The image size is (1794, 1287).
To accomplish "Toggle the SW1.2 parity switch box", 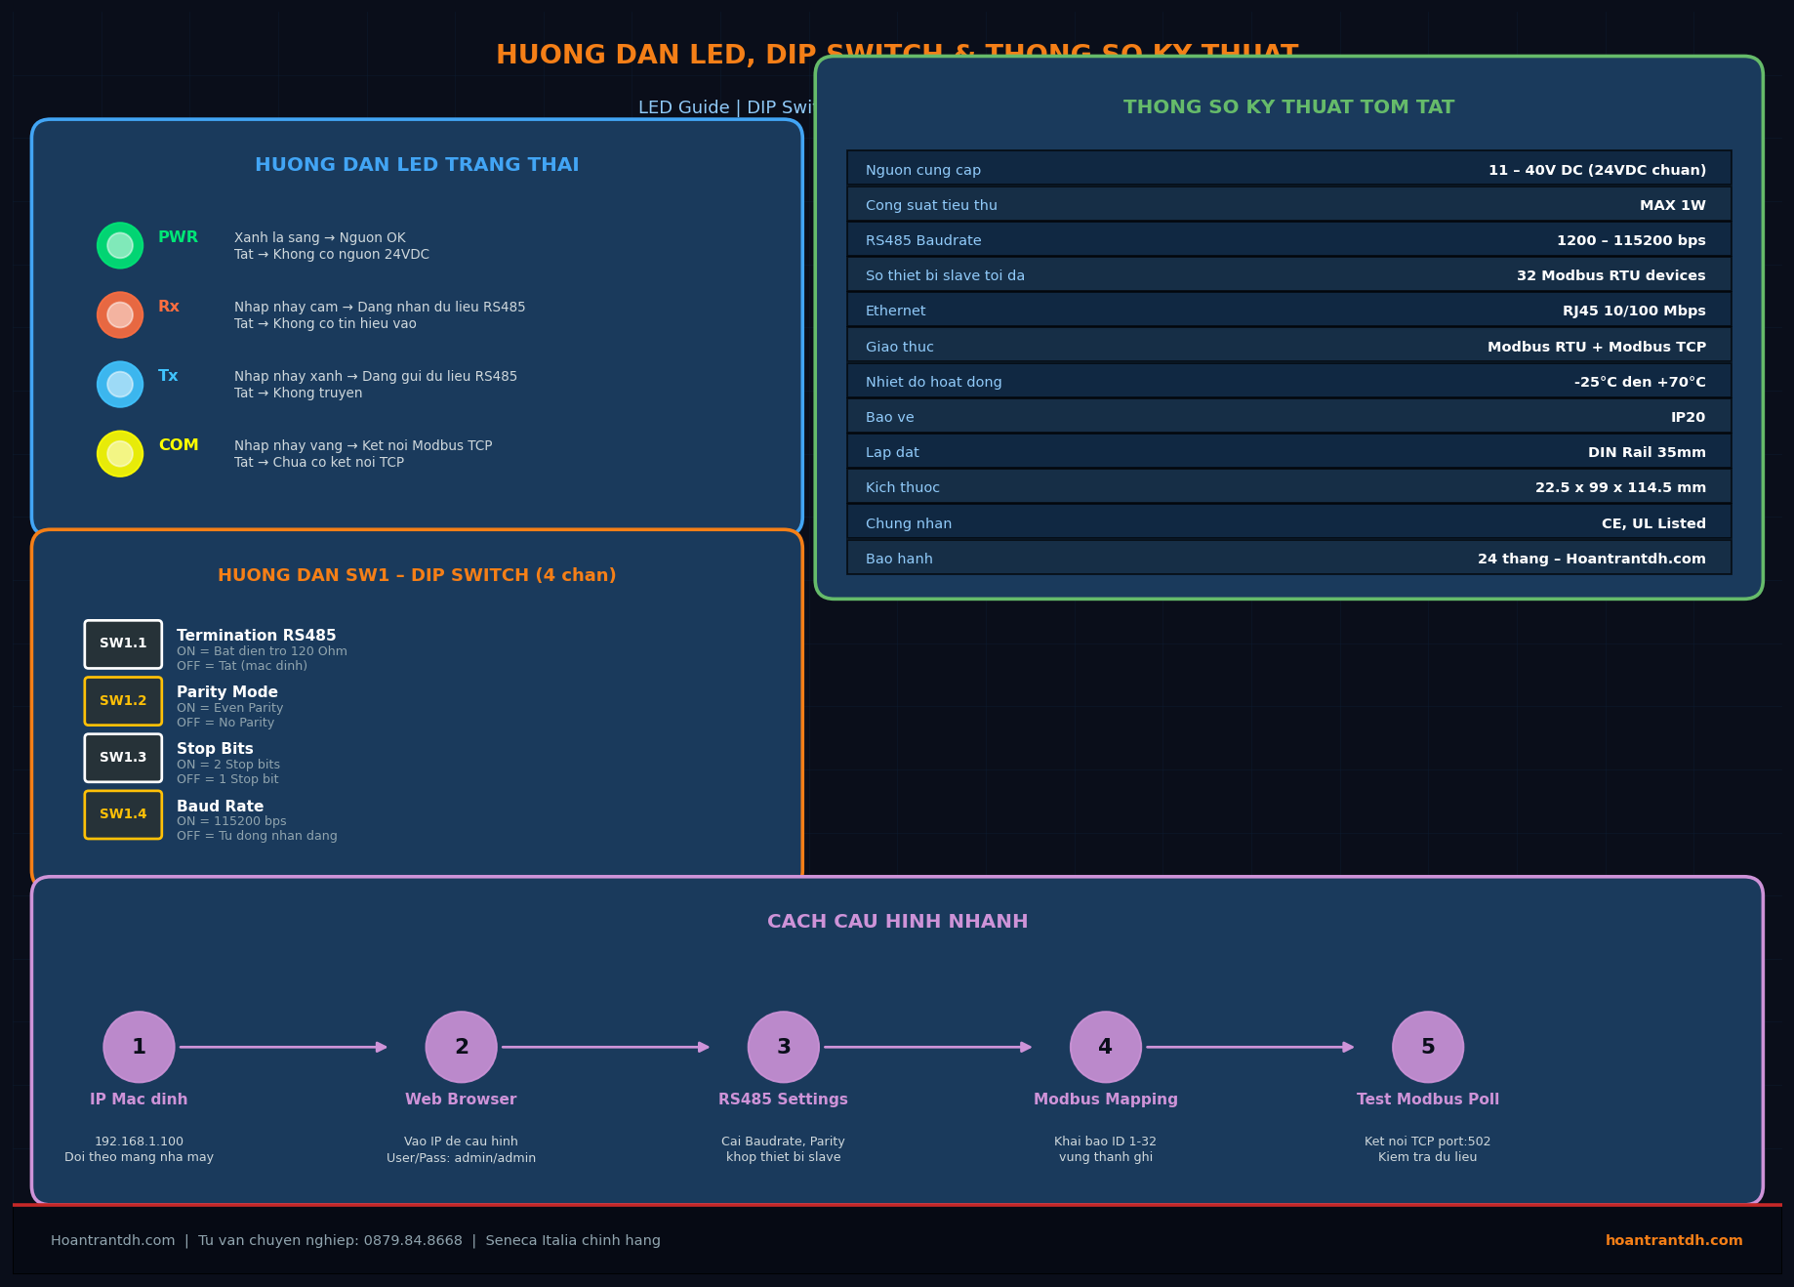I will click(x=123, y=700).
